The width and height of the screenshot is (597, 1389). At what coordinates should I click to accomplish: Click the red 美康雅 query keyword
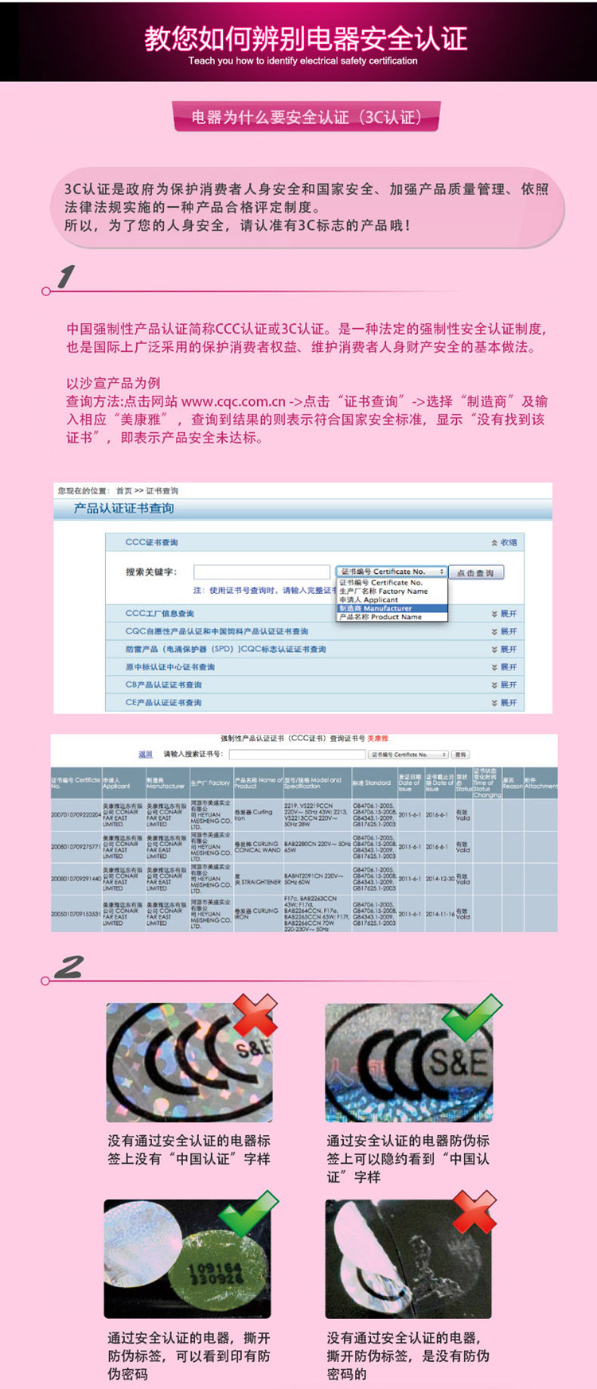(378, 739)
